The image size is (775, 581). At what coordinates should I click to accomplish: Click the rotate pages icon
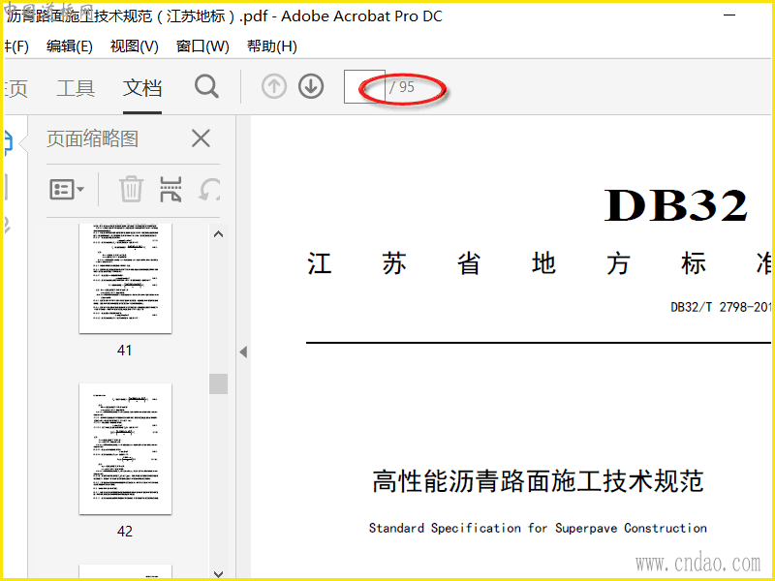209,189
